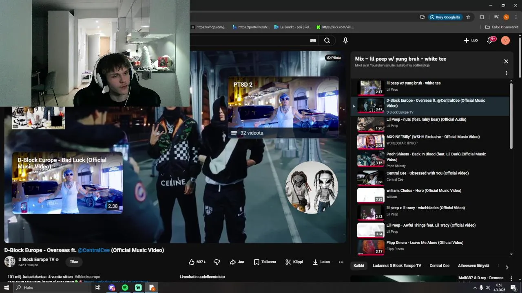Open Windows Task View icon
Viewport: 522px width, 293px height.
98,288
